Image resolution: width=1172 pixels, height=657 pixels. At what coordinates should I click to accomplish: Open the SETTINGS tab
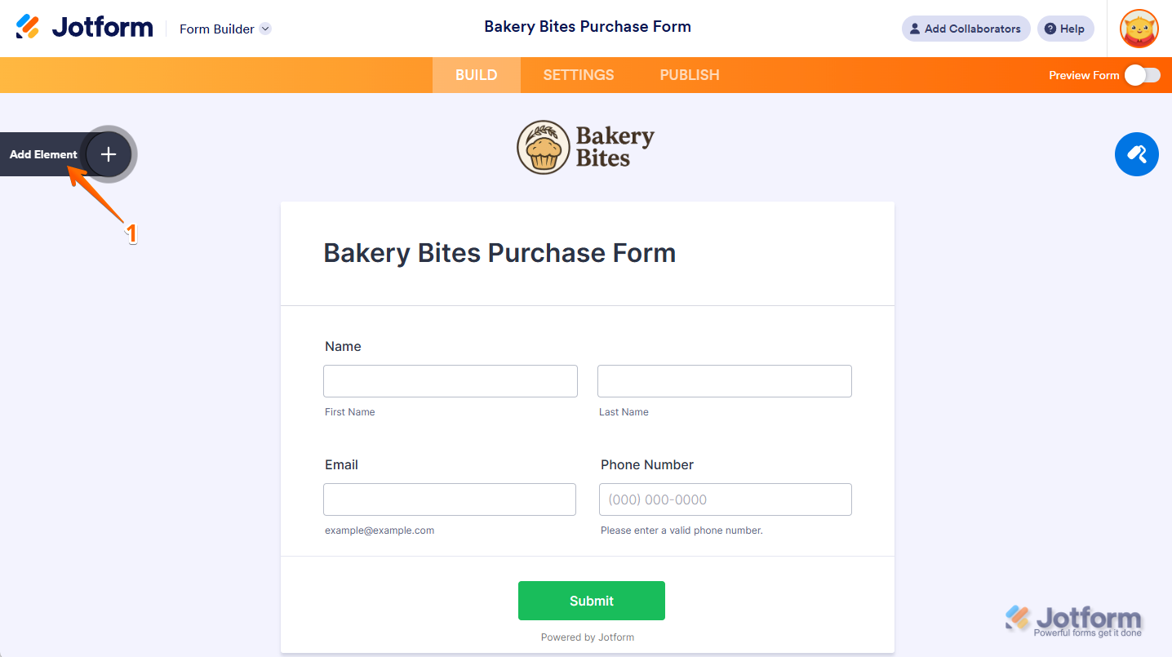(x=579, y=75)
